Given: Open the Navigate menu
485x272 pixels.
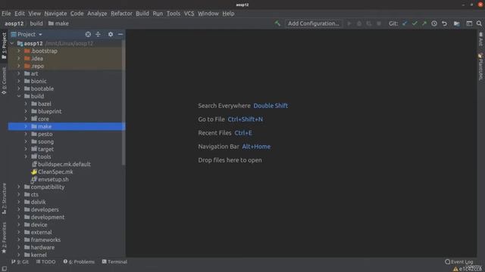Looking at the screenshot, I should (x=55, y=14).
